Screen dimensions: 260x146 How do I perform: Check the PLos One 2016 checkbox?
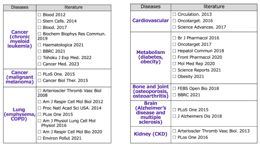(x=174, y=137)
